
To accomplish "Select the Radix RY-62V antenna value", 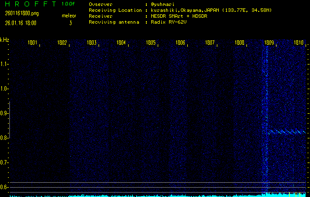I will coord(169,22).
